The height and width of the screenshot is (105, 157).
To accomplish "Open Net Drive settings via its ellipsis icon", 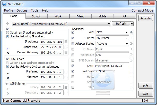I will [x=131, y=72].
